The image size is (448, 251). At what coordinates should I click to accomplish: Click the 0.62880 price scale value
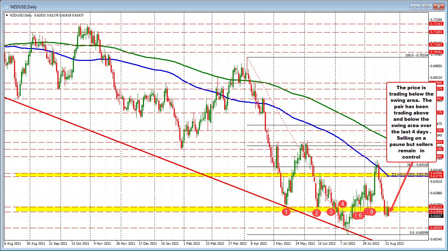coord(437,193)
